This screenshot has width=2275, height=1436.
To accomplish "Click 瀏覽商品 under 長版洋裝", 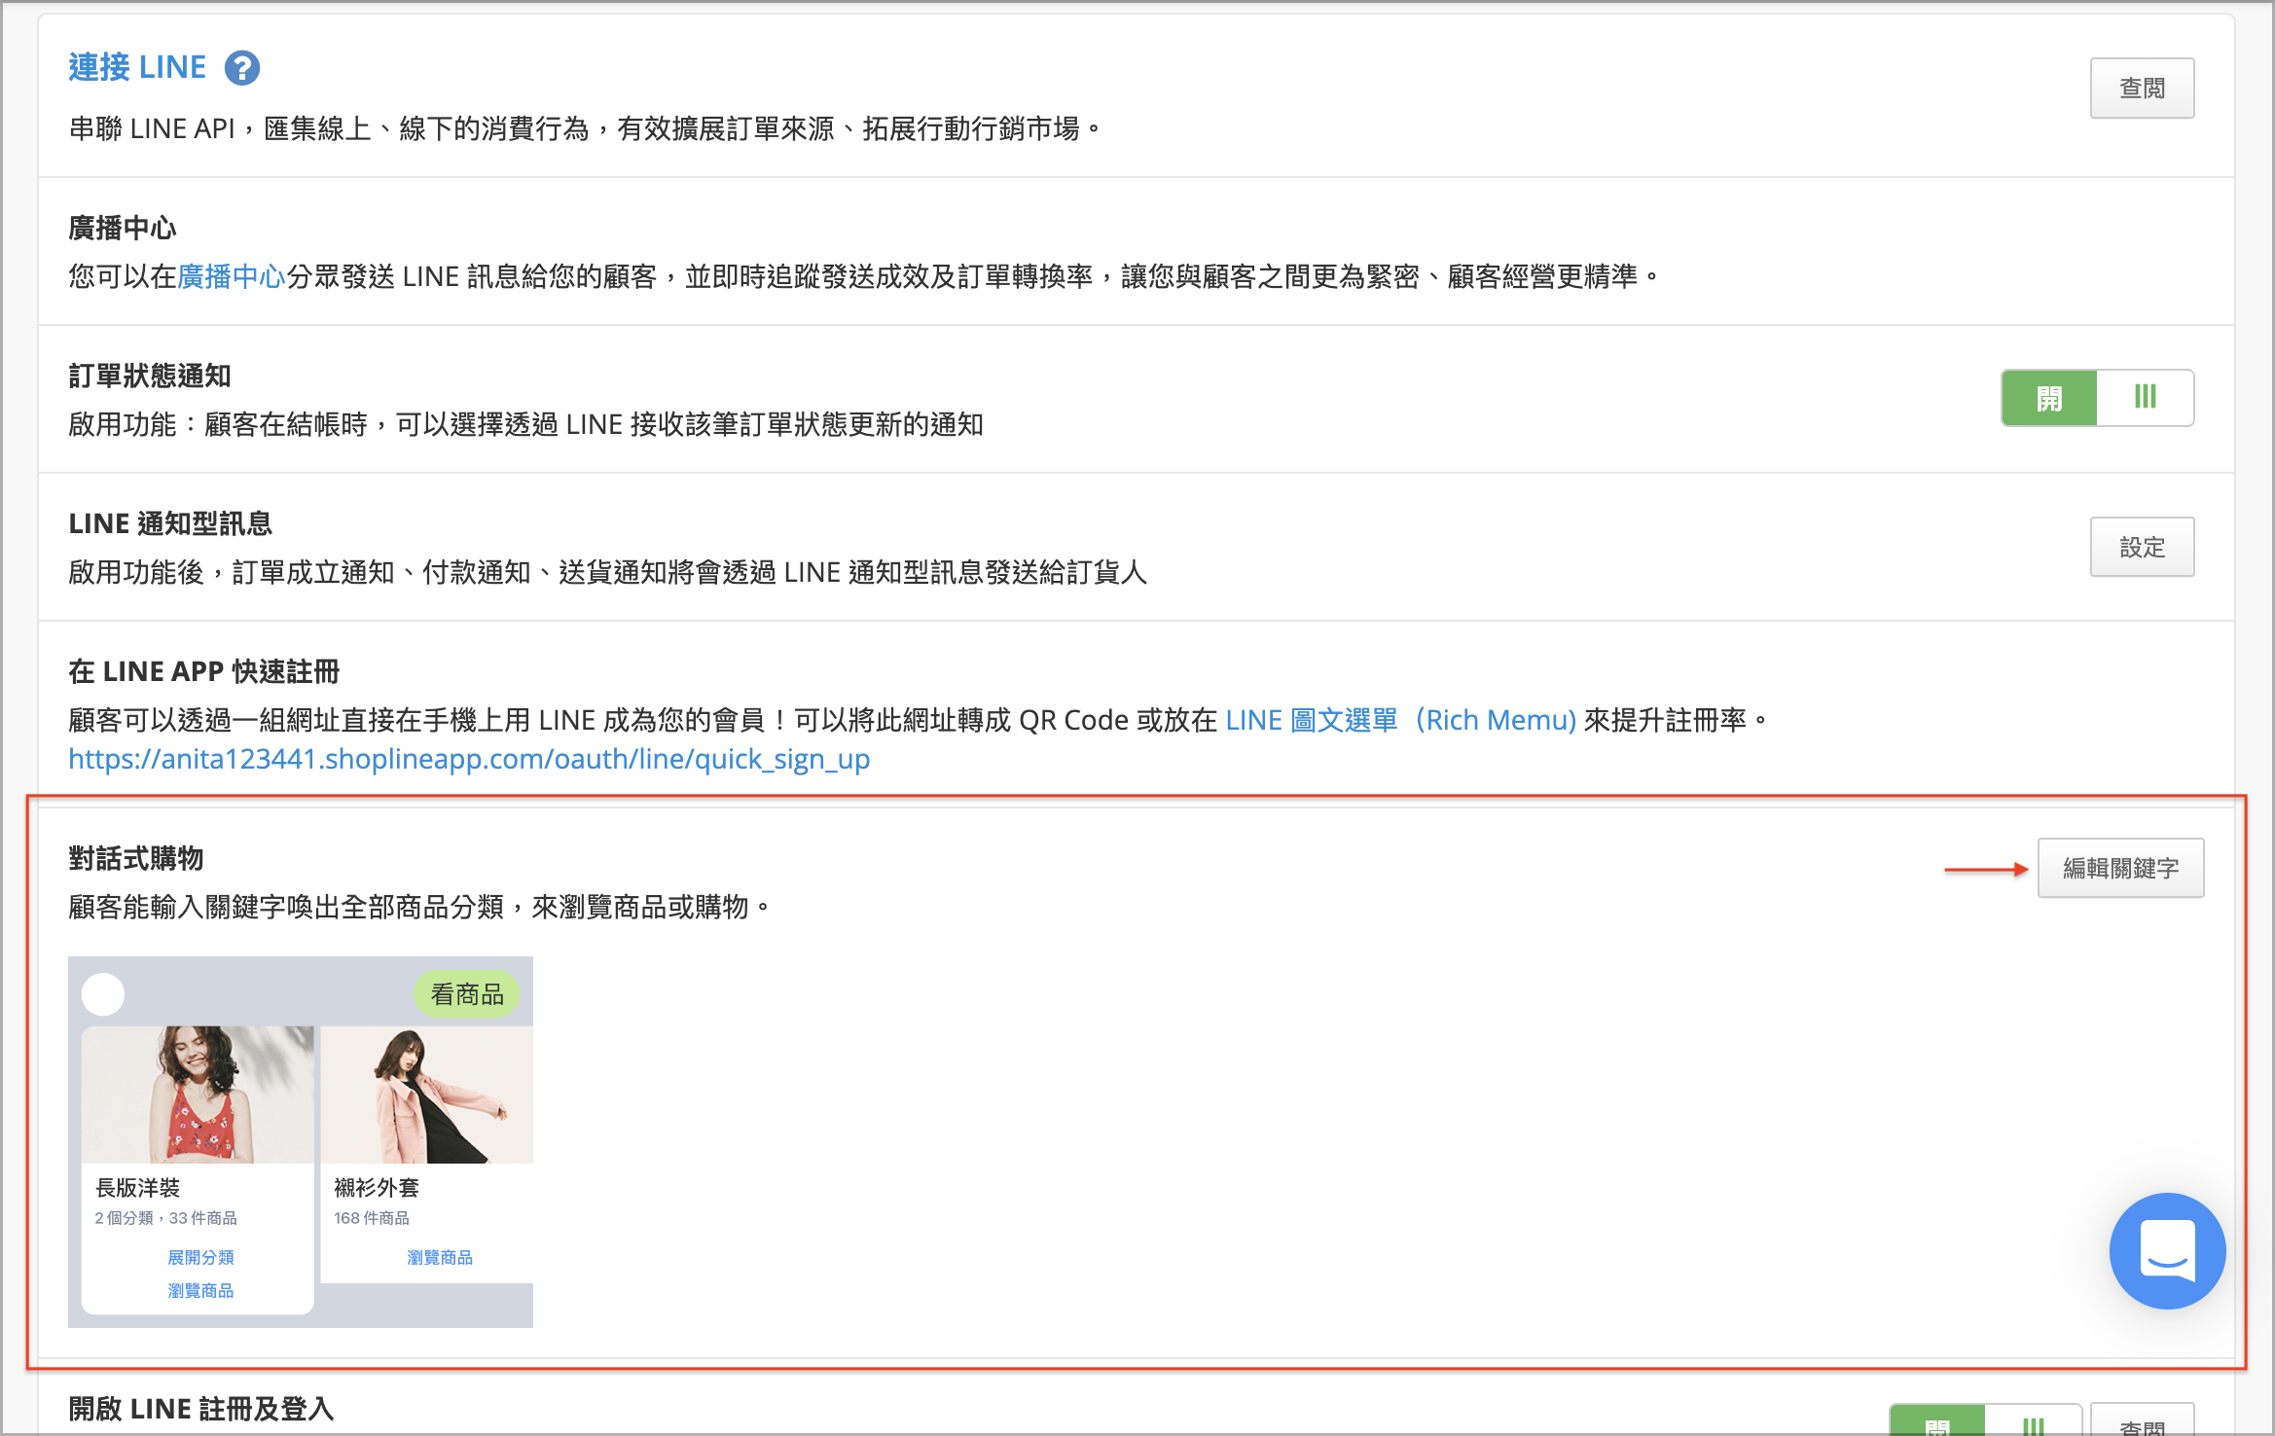I will pos(200,1291).
